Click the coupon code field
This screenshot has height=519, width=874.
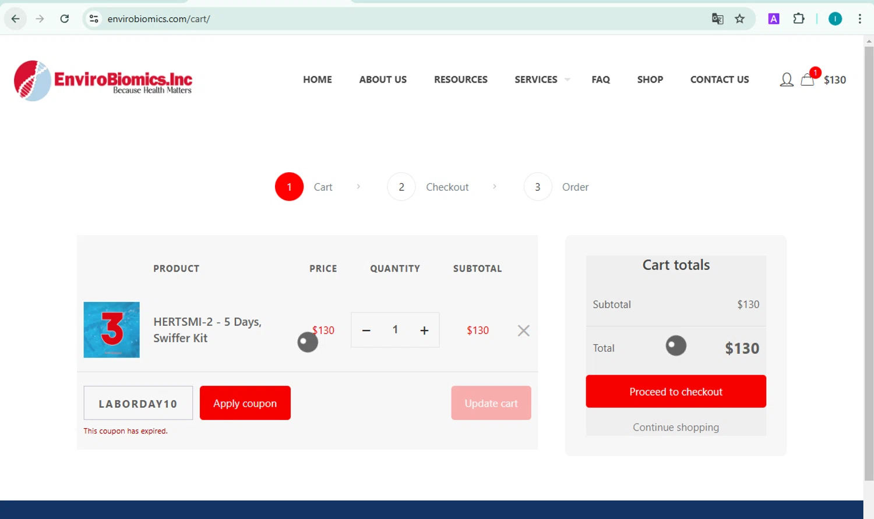[138, 403]
